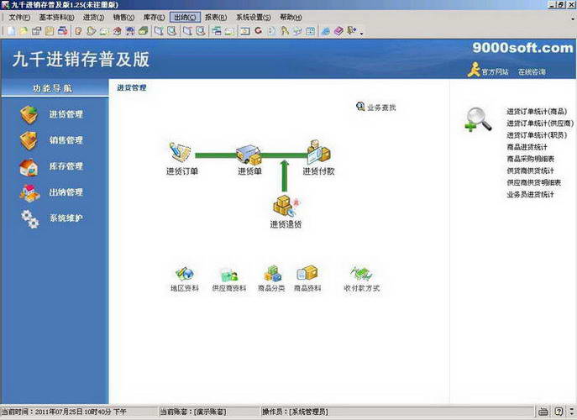577x420 pixels.
Task: Click the 功能导航 sidebar header
Action: [55, 88]
